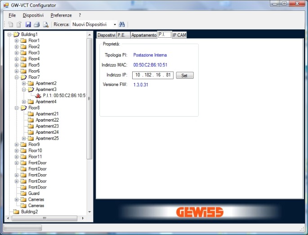The width and height of the screenshot is (308, 235).
Task: Click the horizontal scroll right arrow
Action: click(x=83, y=218)
